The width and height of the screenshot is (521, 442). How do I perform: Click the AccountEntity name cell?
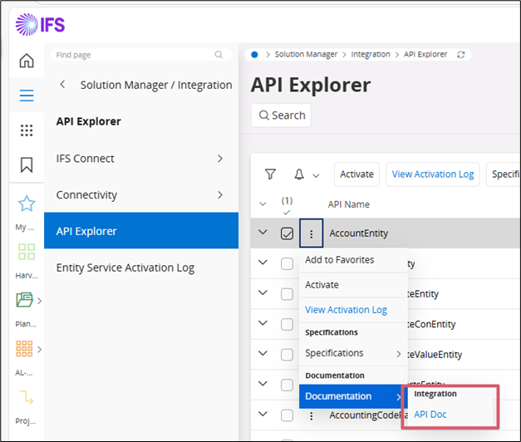pyautogui.click(x=358, y=233)
